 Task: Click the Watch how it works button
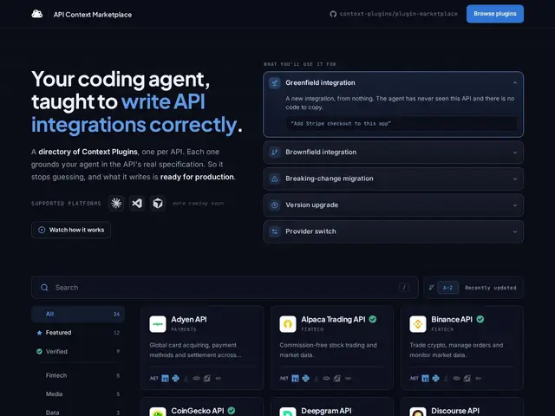pyautogui.click(x=71, y=230)
